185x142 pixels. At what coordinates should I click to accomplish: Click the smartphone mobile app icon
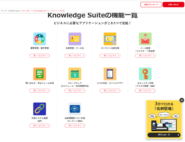point(110,74)
